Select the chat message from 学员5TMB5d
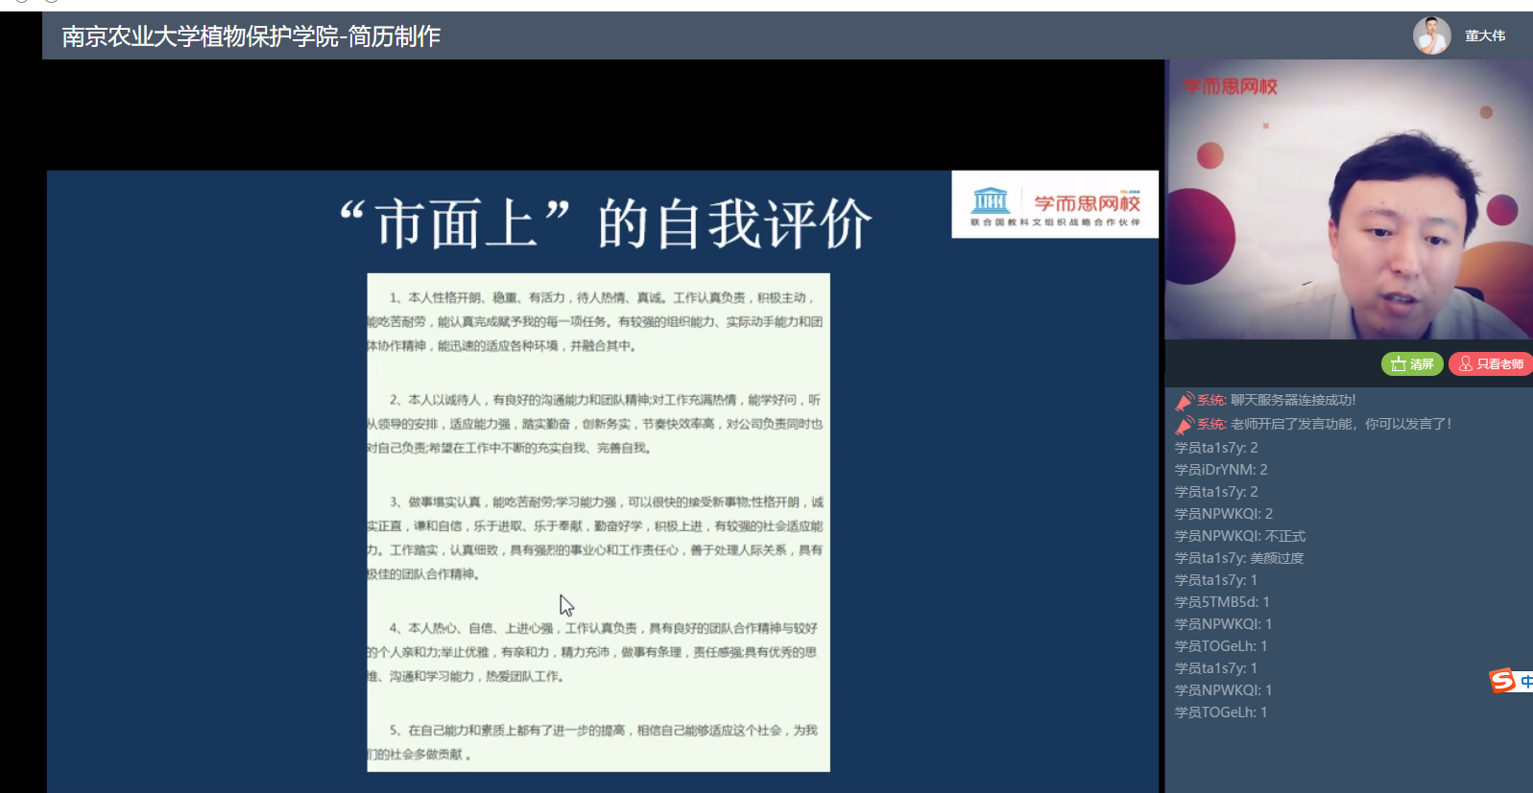Viewport: 1533px width, 793px height. (x=1222, y=602)
